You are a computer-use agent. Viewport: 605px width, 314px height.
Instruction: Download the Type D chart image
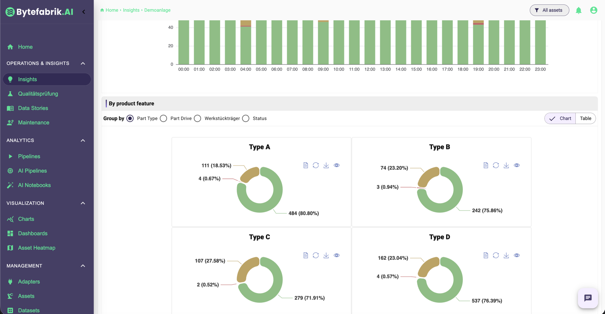506,256
